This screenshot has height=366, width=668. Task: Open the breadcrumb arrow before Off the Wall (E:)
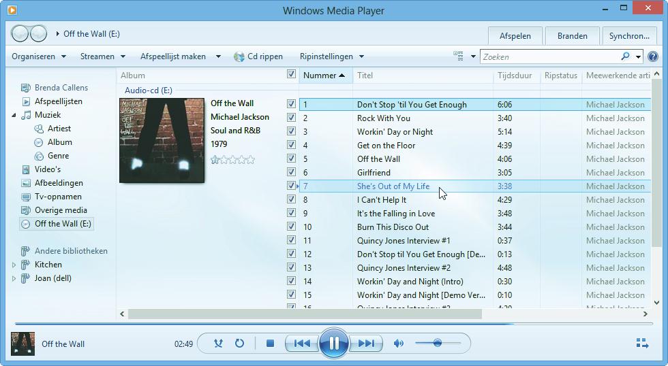[x=57, y=33]
